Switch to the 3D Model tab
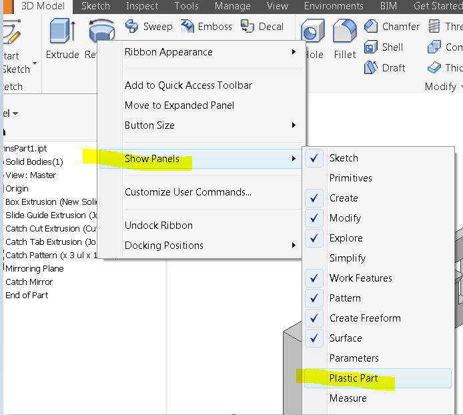Image resolution: width=463 pixels, height=415 pixels. pyautogui.click(x=43, y=6)
